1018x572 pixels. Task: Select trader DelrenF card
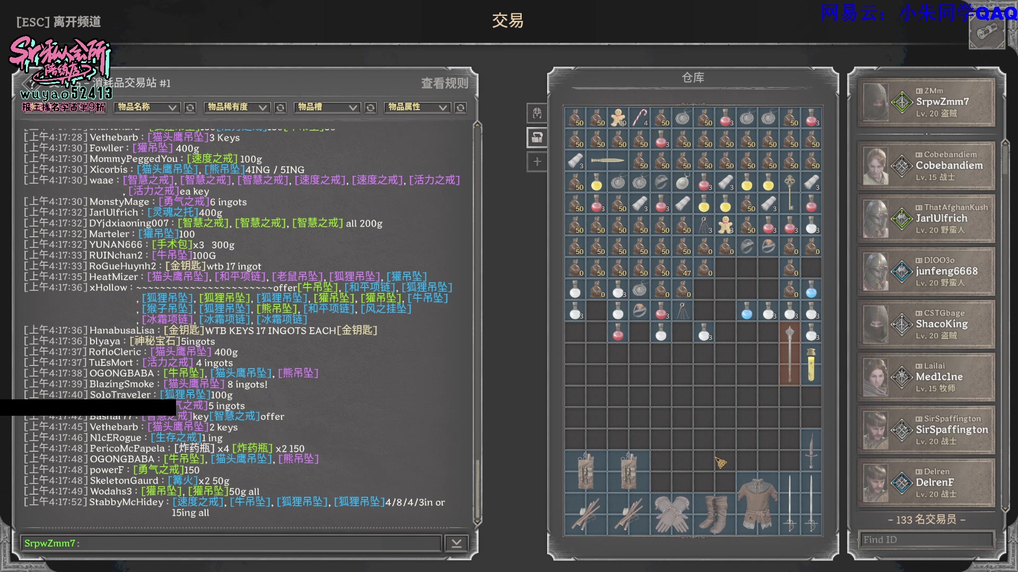[x=926, y=482]
